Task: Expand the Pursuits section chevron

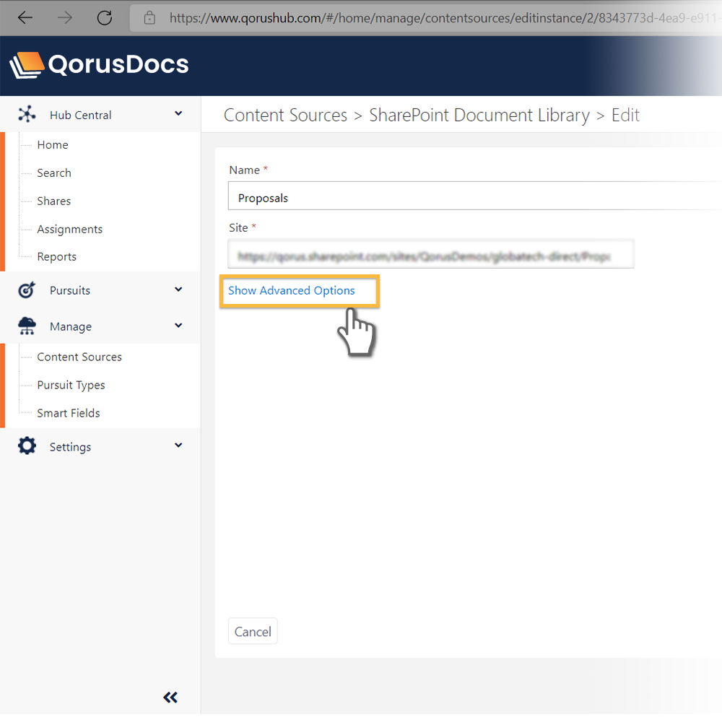Action: (178, 290)
